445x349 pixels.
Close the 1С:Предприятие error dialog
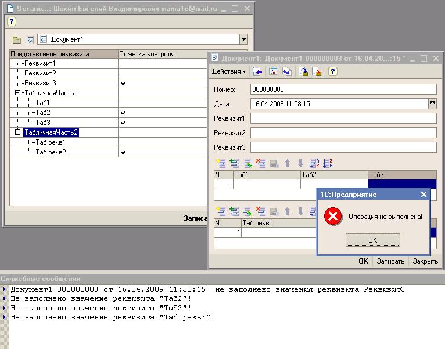pyautogui.click(x=424, y=195)
